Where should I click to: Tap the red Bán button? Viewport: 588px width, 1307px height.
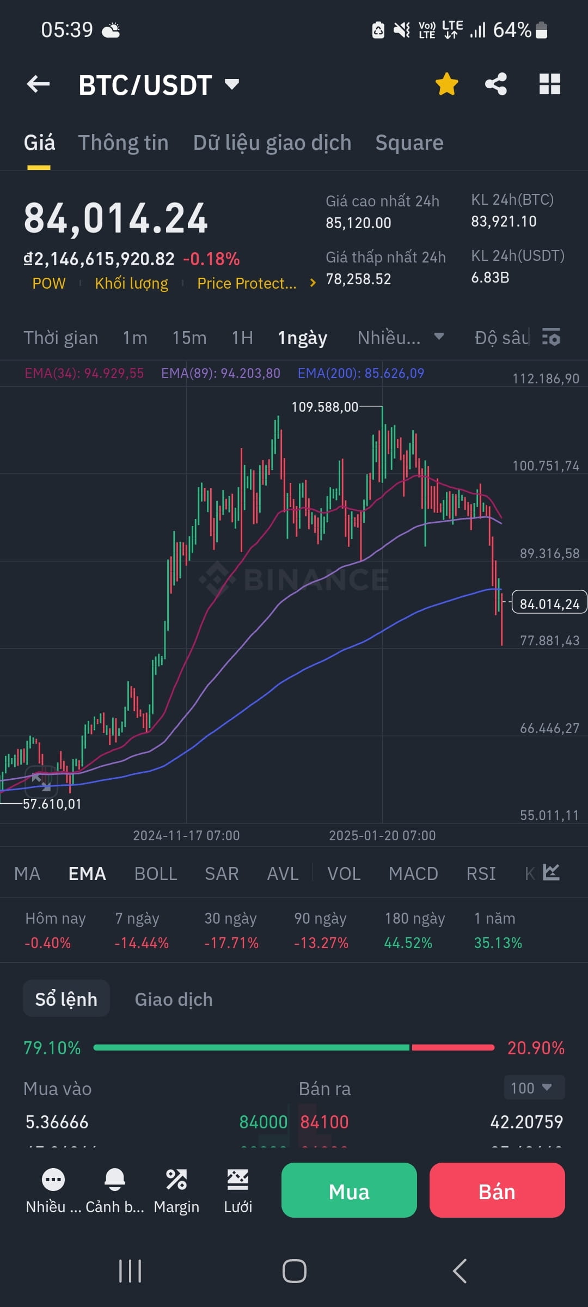coord(497,1190)
